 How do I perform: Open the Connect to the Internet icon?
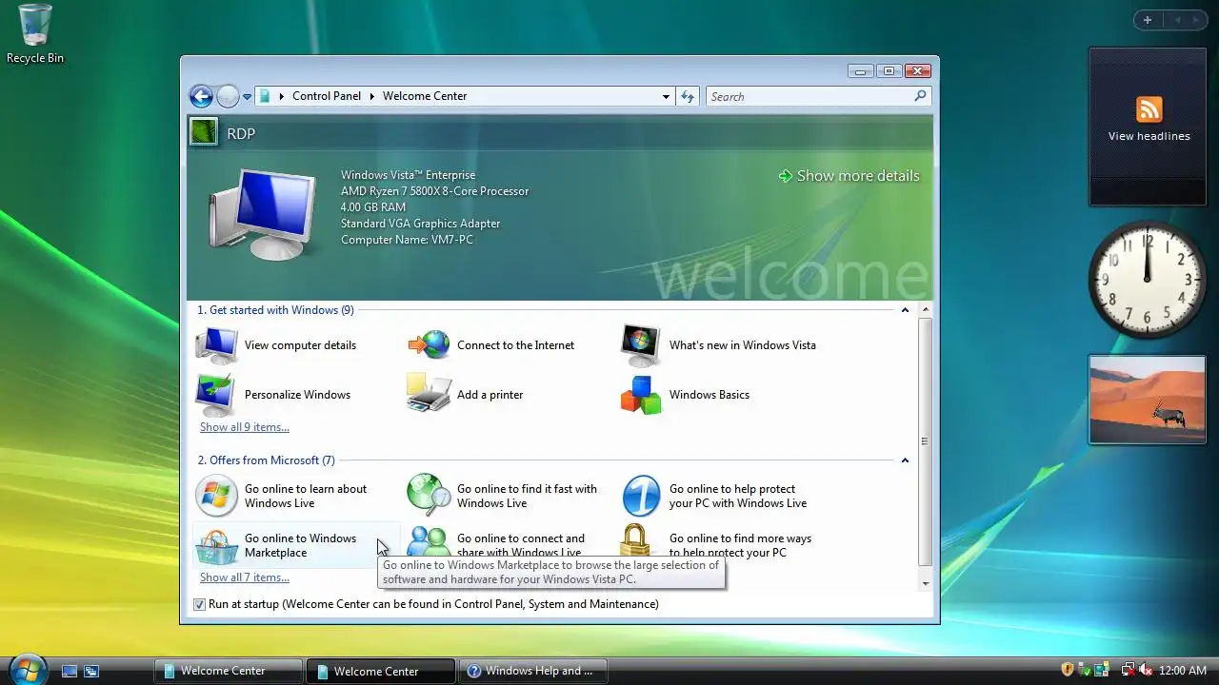pyautogui.click(x=430, y=344)
